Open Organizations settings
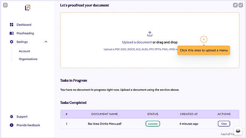Viewport: 246px width, 138px height. [28, 59]
